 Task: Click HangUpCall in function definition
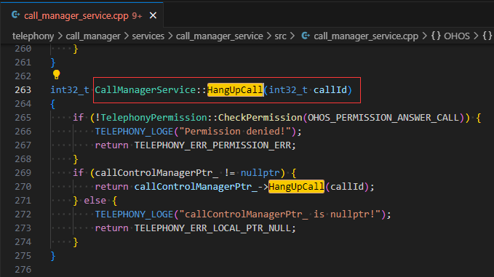tap(235, 90)
